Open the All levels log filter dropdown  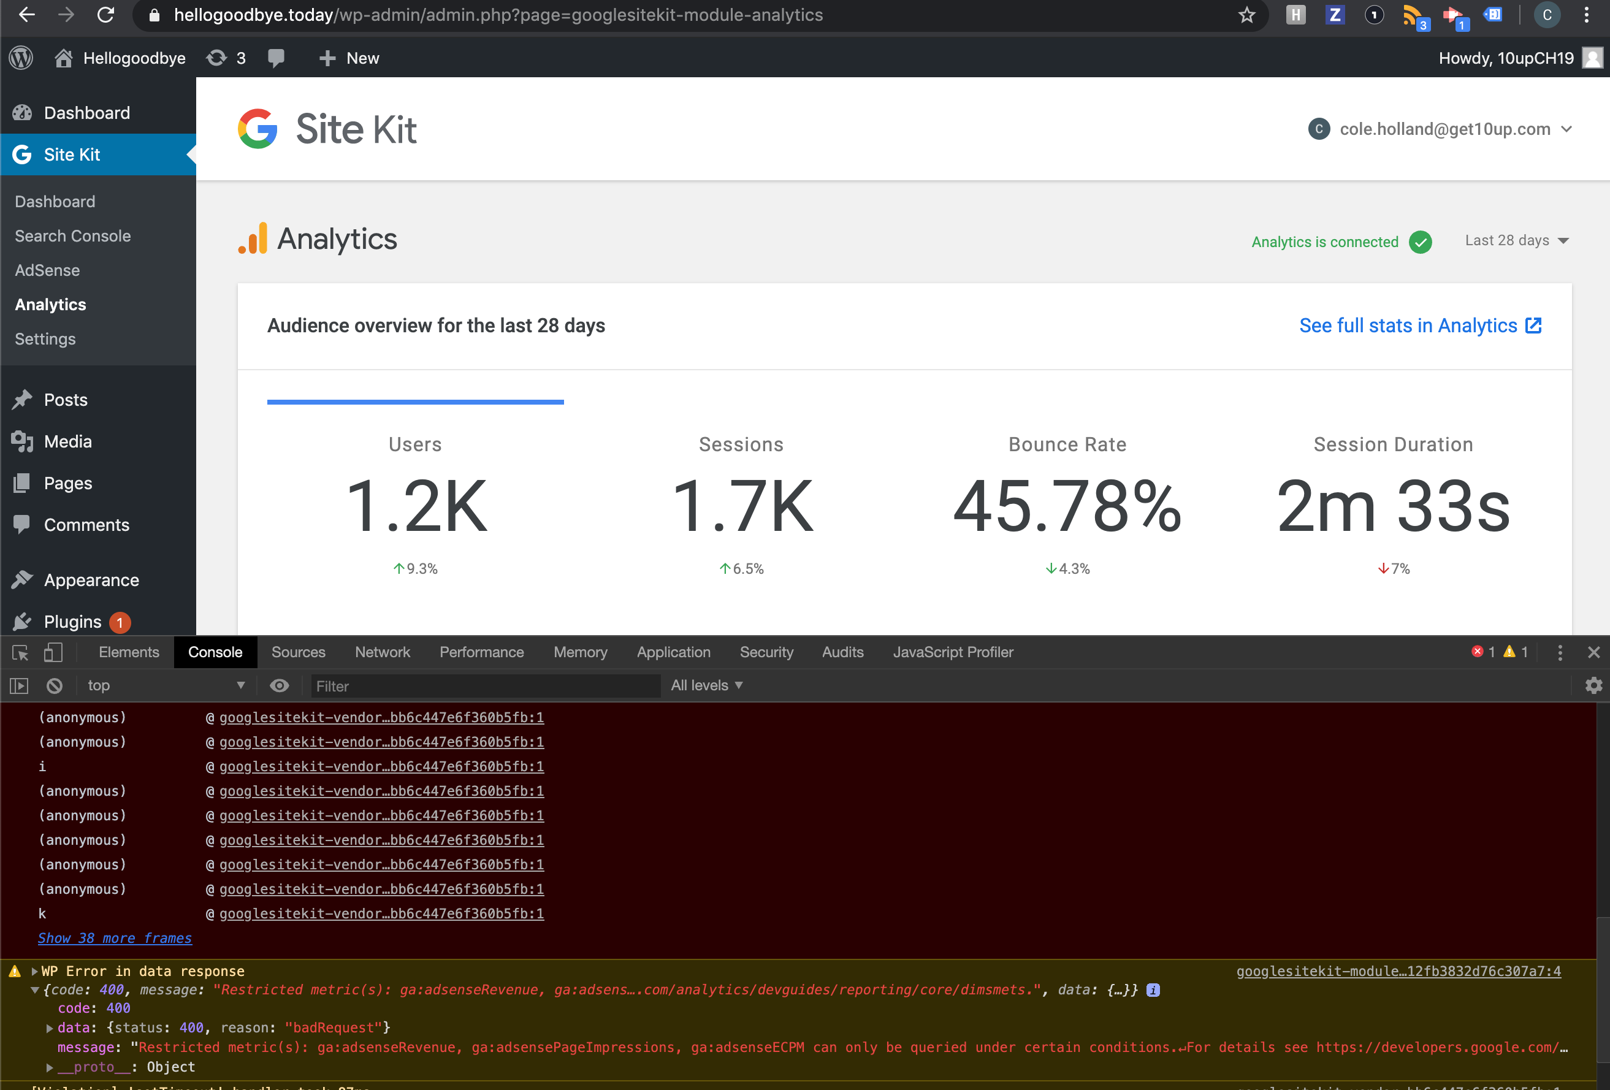point(706,685)
